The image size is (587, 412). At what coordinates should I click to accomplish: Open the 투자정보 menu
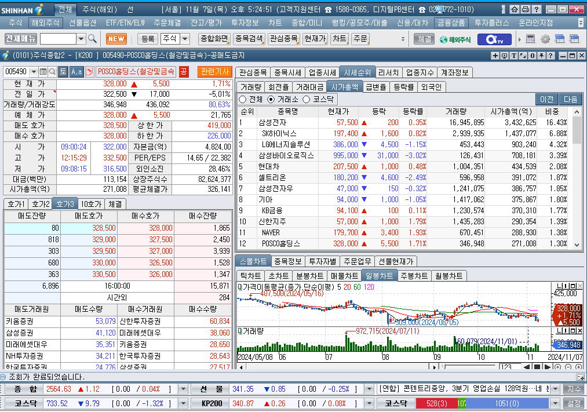coord(245,23)
